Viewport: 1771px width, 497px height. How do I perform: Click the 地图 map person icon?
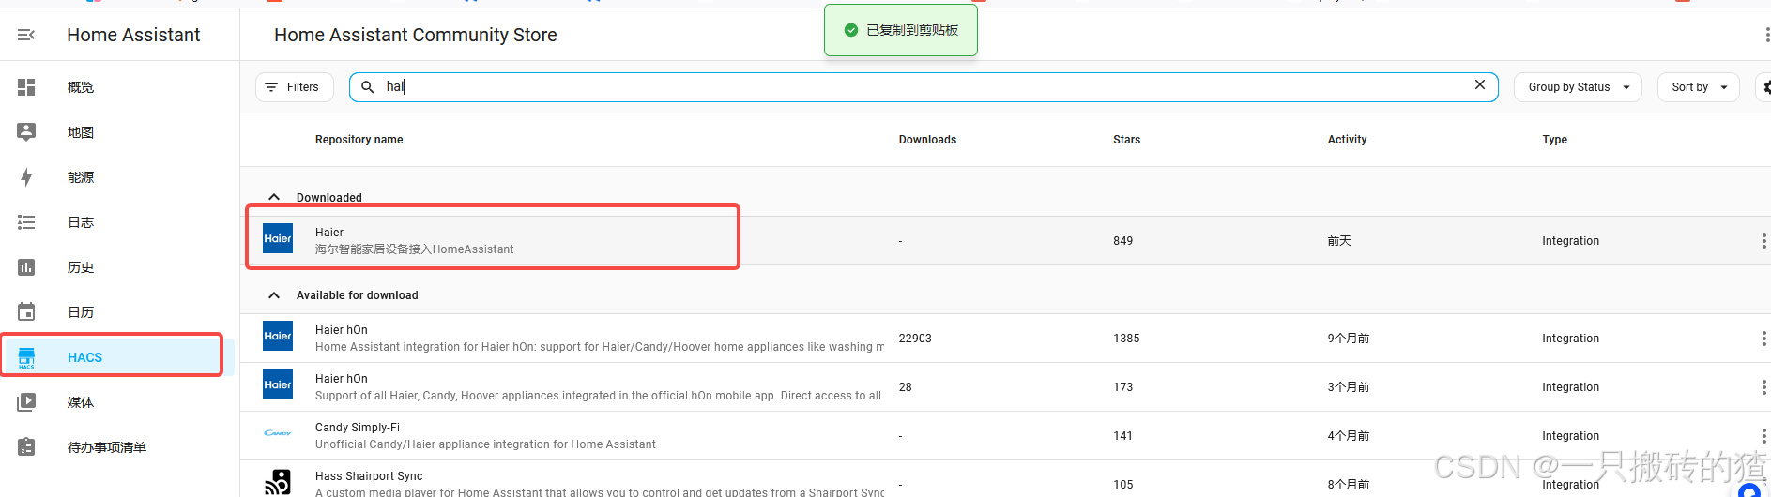[x=26, y=132]
